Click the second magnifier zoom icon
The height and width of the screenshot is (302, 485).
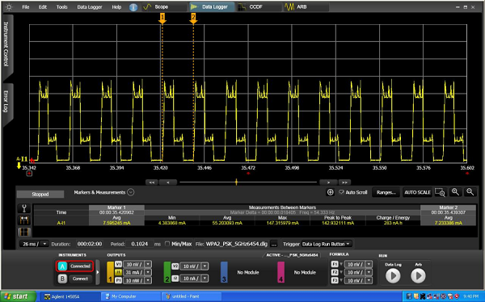[x=470, y=192]
